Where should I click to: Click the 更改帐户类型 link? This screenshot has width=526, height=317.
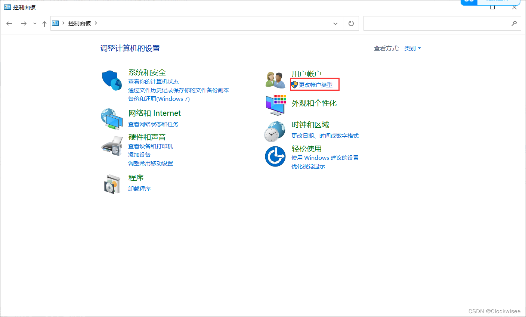coord(316,85)
